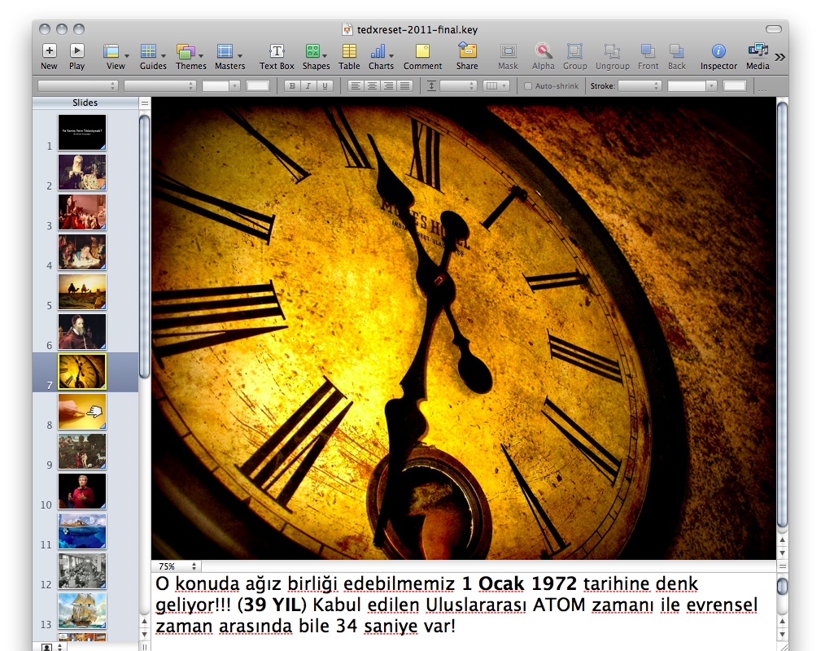Image resolution: width=821 pixels, height=651 pixels.
Task: Click the text color well
Action: (x=258, y=86)
